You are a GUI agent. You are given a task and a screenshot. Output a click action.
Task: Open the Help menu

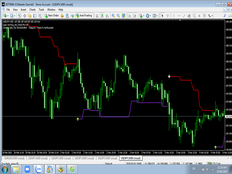coord(61,10)
